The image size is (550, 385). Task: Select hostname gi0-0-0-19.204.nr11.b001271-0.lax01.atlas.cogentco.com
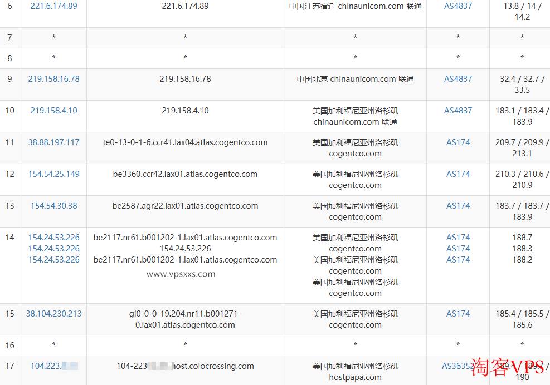pyautogui.click(x=185, y=319)
